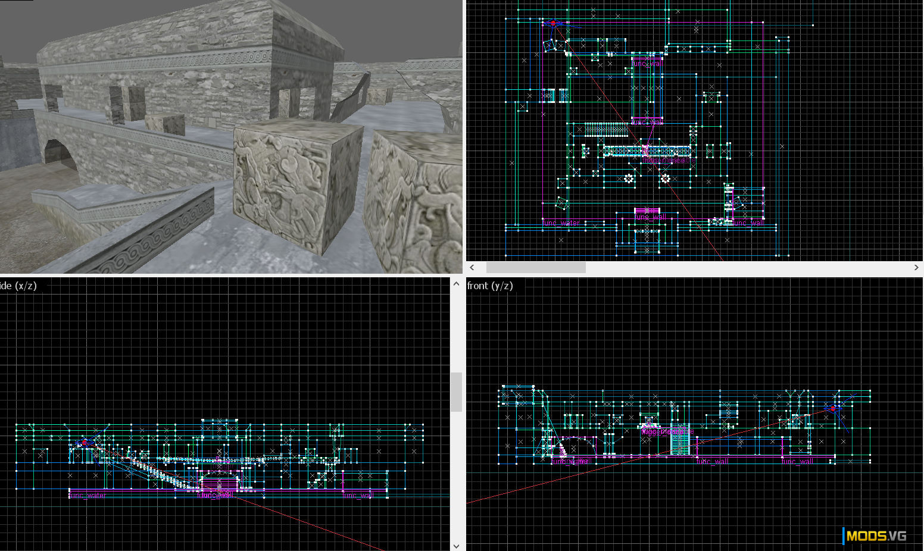Select the front (y/z) viewport label
The width and height of the screenshot is (924, 551).
(x=489, y=286)
